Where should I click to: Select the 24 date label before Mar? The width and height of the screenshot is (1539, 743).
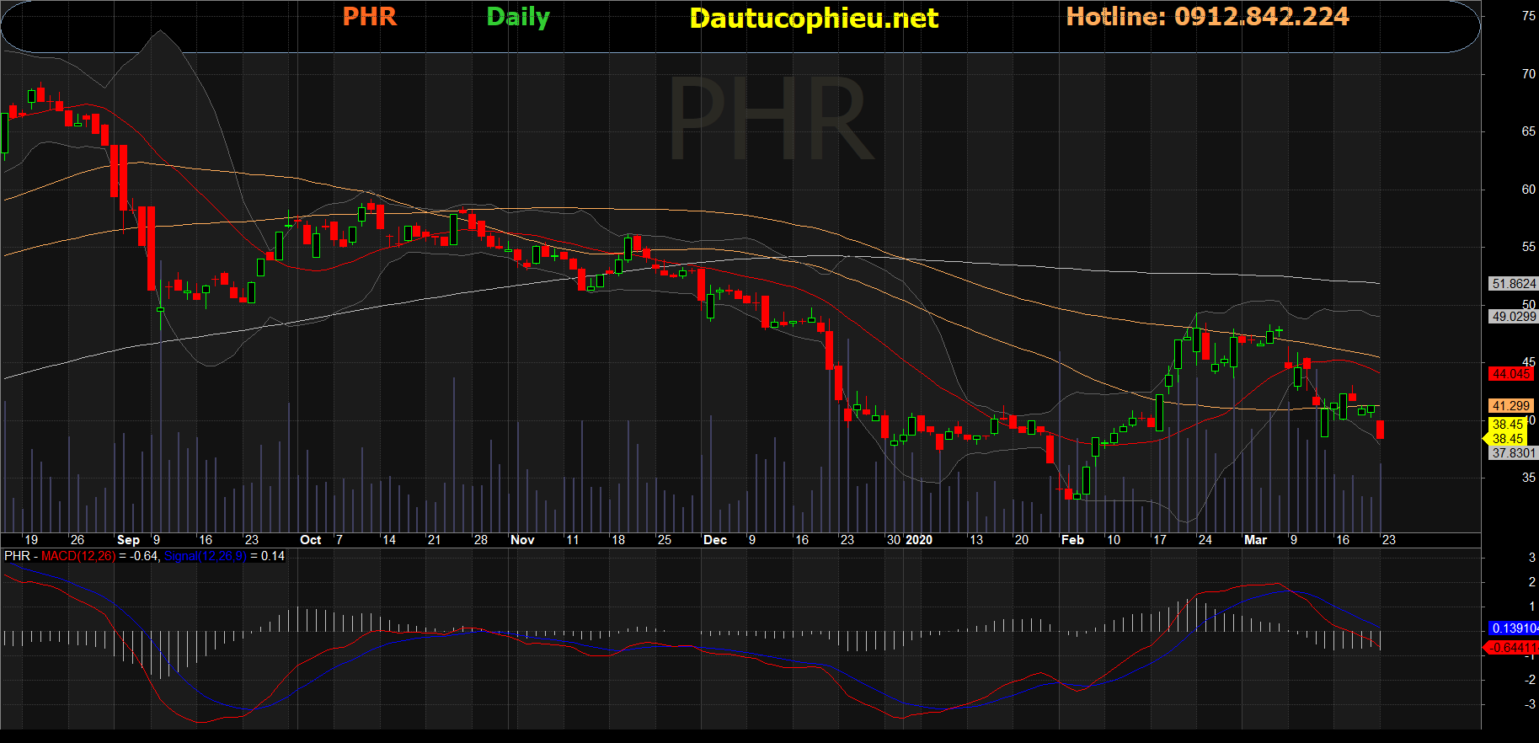point(1205,540)
